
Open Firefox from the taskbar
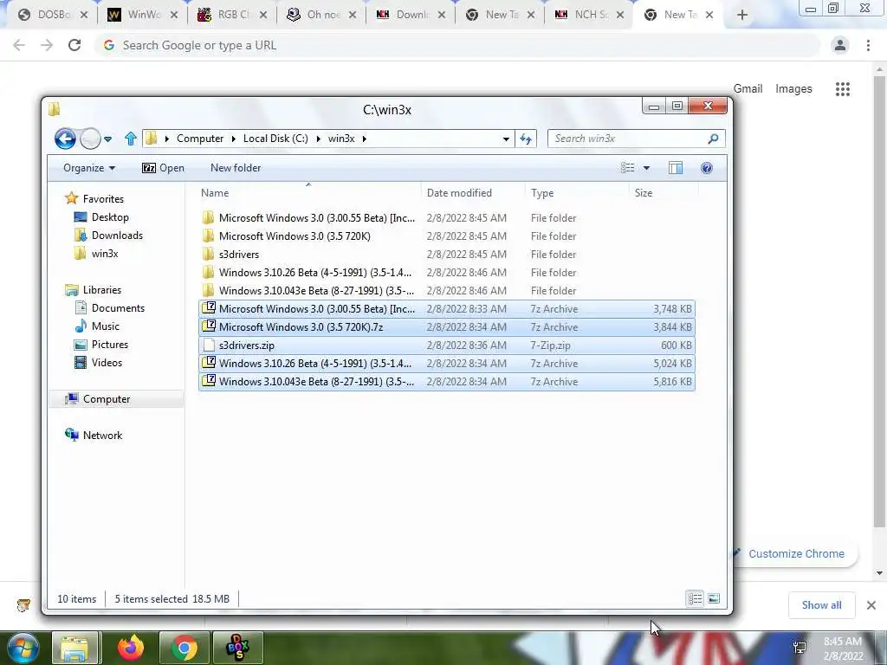(x=130, y=648)
